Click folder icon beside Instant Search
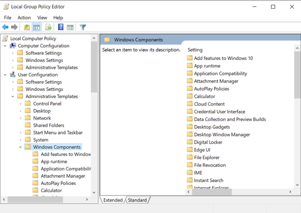 click(x=190, y=180)
